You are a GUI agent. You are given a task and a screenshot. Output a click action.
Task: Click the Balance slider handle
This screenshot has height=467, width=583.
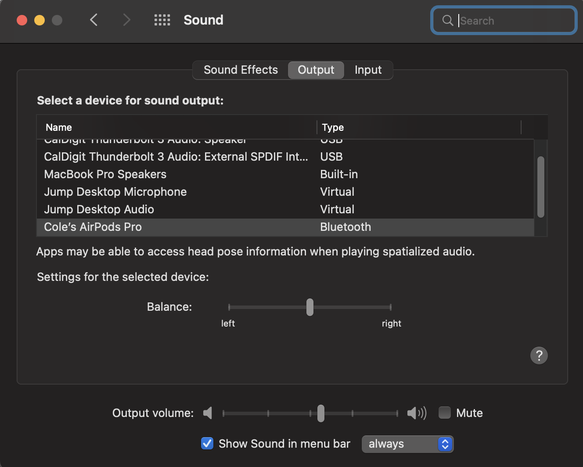310,307
